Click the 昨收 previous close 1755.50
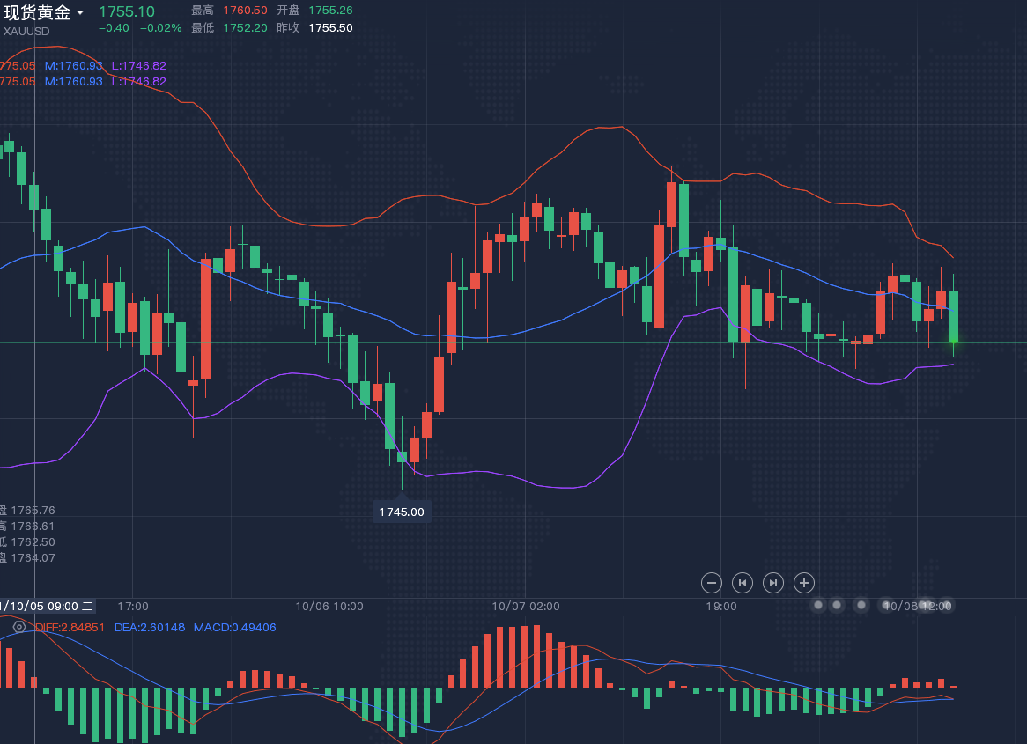This screenshot has width=1027, height=744. [x=331, y=28]
